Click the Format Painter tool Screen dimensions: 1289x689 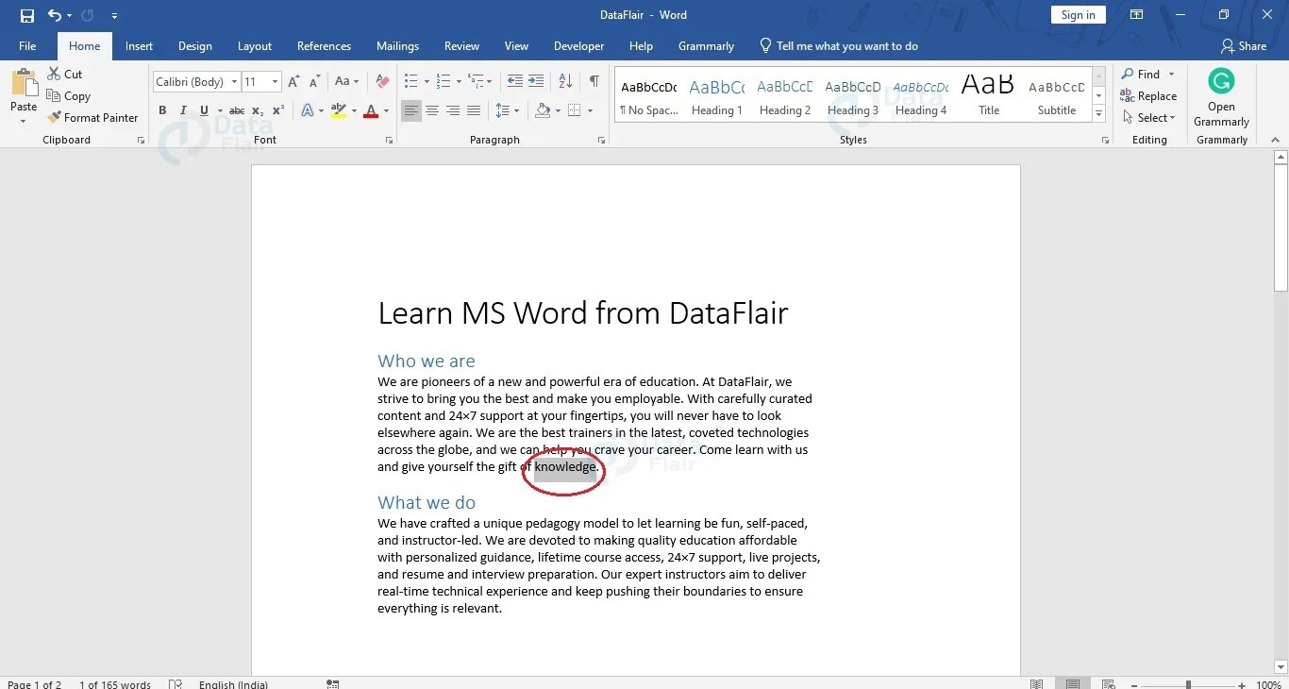92,117
